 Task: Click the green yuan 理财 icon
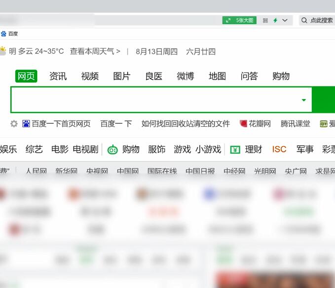pos(235,149)
